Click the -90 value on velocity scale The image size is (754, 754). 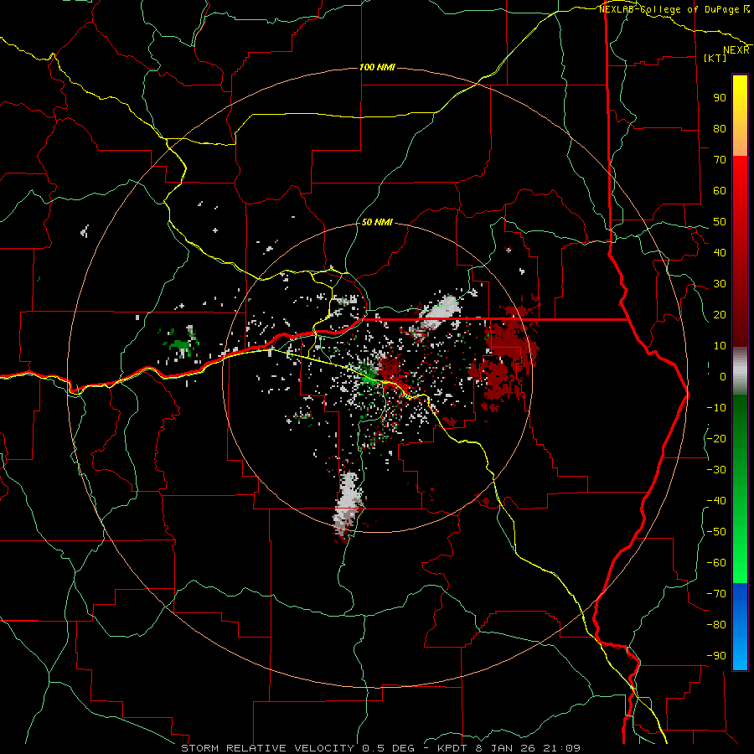(x=716, y=656)
